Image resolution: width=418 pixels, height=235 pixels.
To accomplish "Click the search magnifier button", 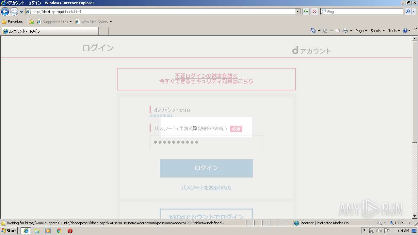I will (408, 12).
